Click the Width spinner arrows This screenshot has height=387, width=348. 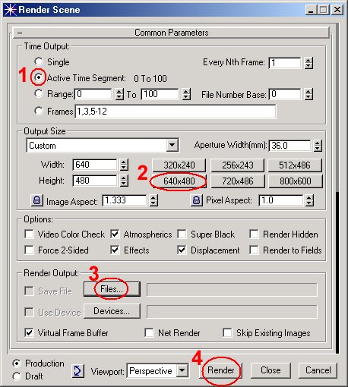coord(124,165)
